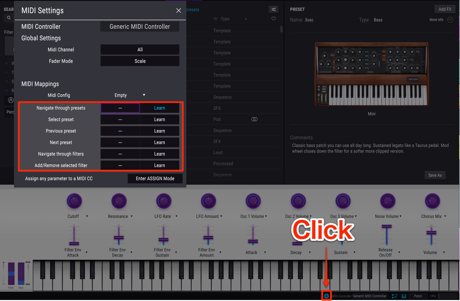The width and height of the screenshot is (460, 301).
Task: Open Generic MIDI Controller selector in status bar
Action: pyautogui.click(x=370, y=296)
